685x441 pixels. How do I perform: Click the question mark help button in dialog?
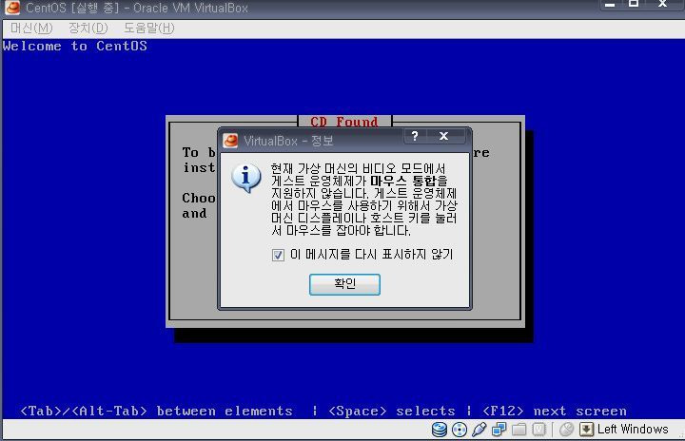point(415,136)
